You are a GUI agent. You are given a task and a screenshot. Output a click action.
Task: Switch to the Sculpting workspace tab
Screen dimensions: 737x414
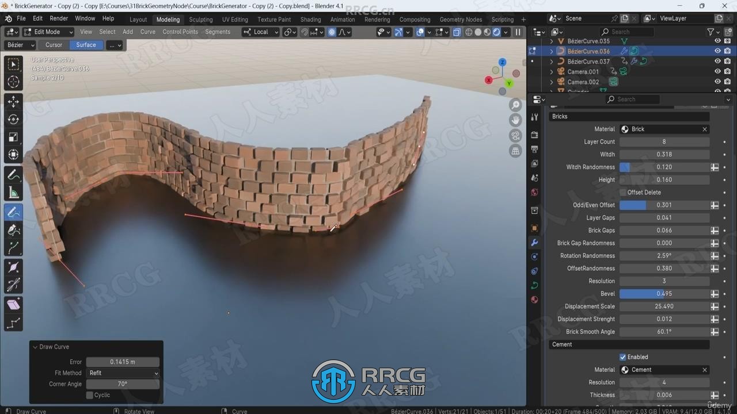click(x=201, y=19)
